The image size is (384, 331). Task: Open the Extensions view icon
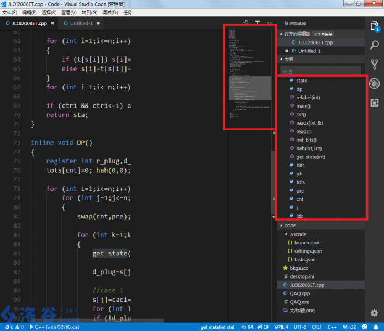(375, 103)
